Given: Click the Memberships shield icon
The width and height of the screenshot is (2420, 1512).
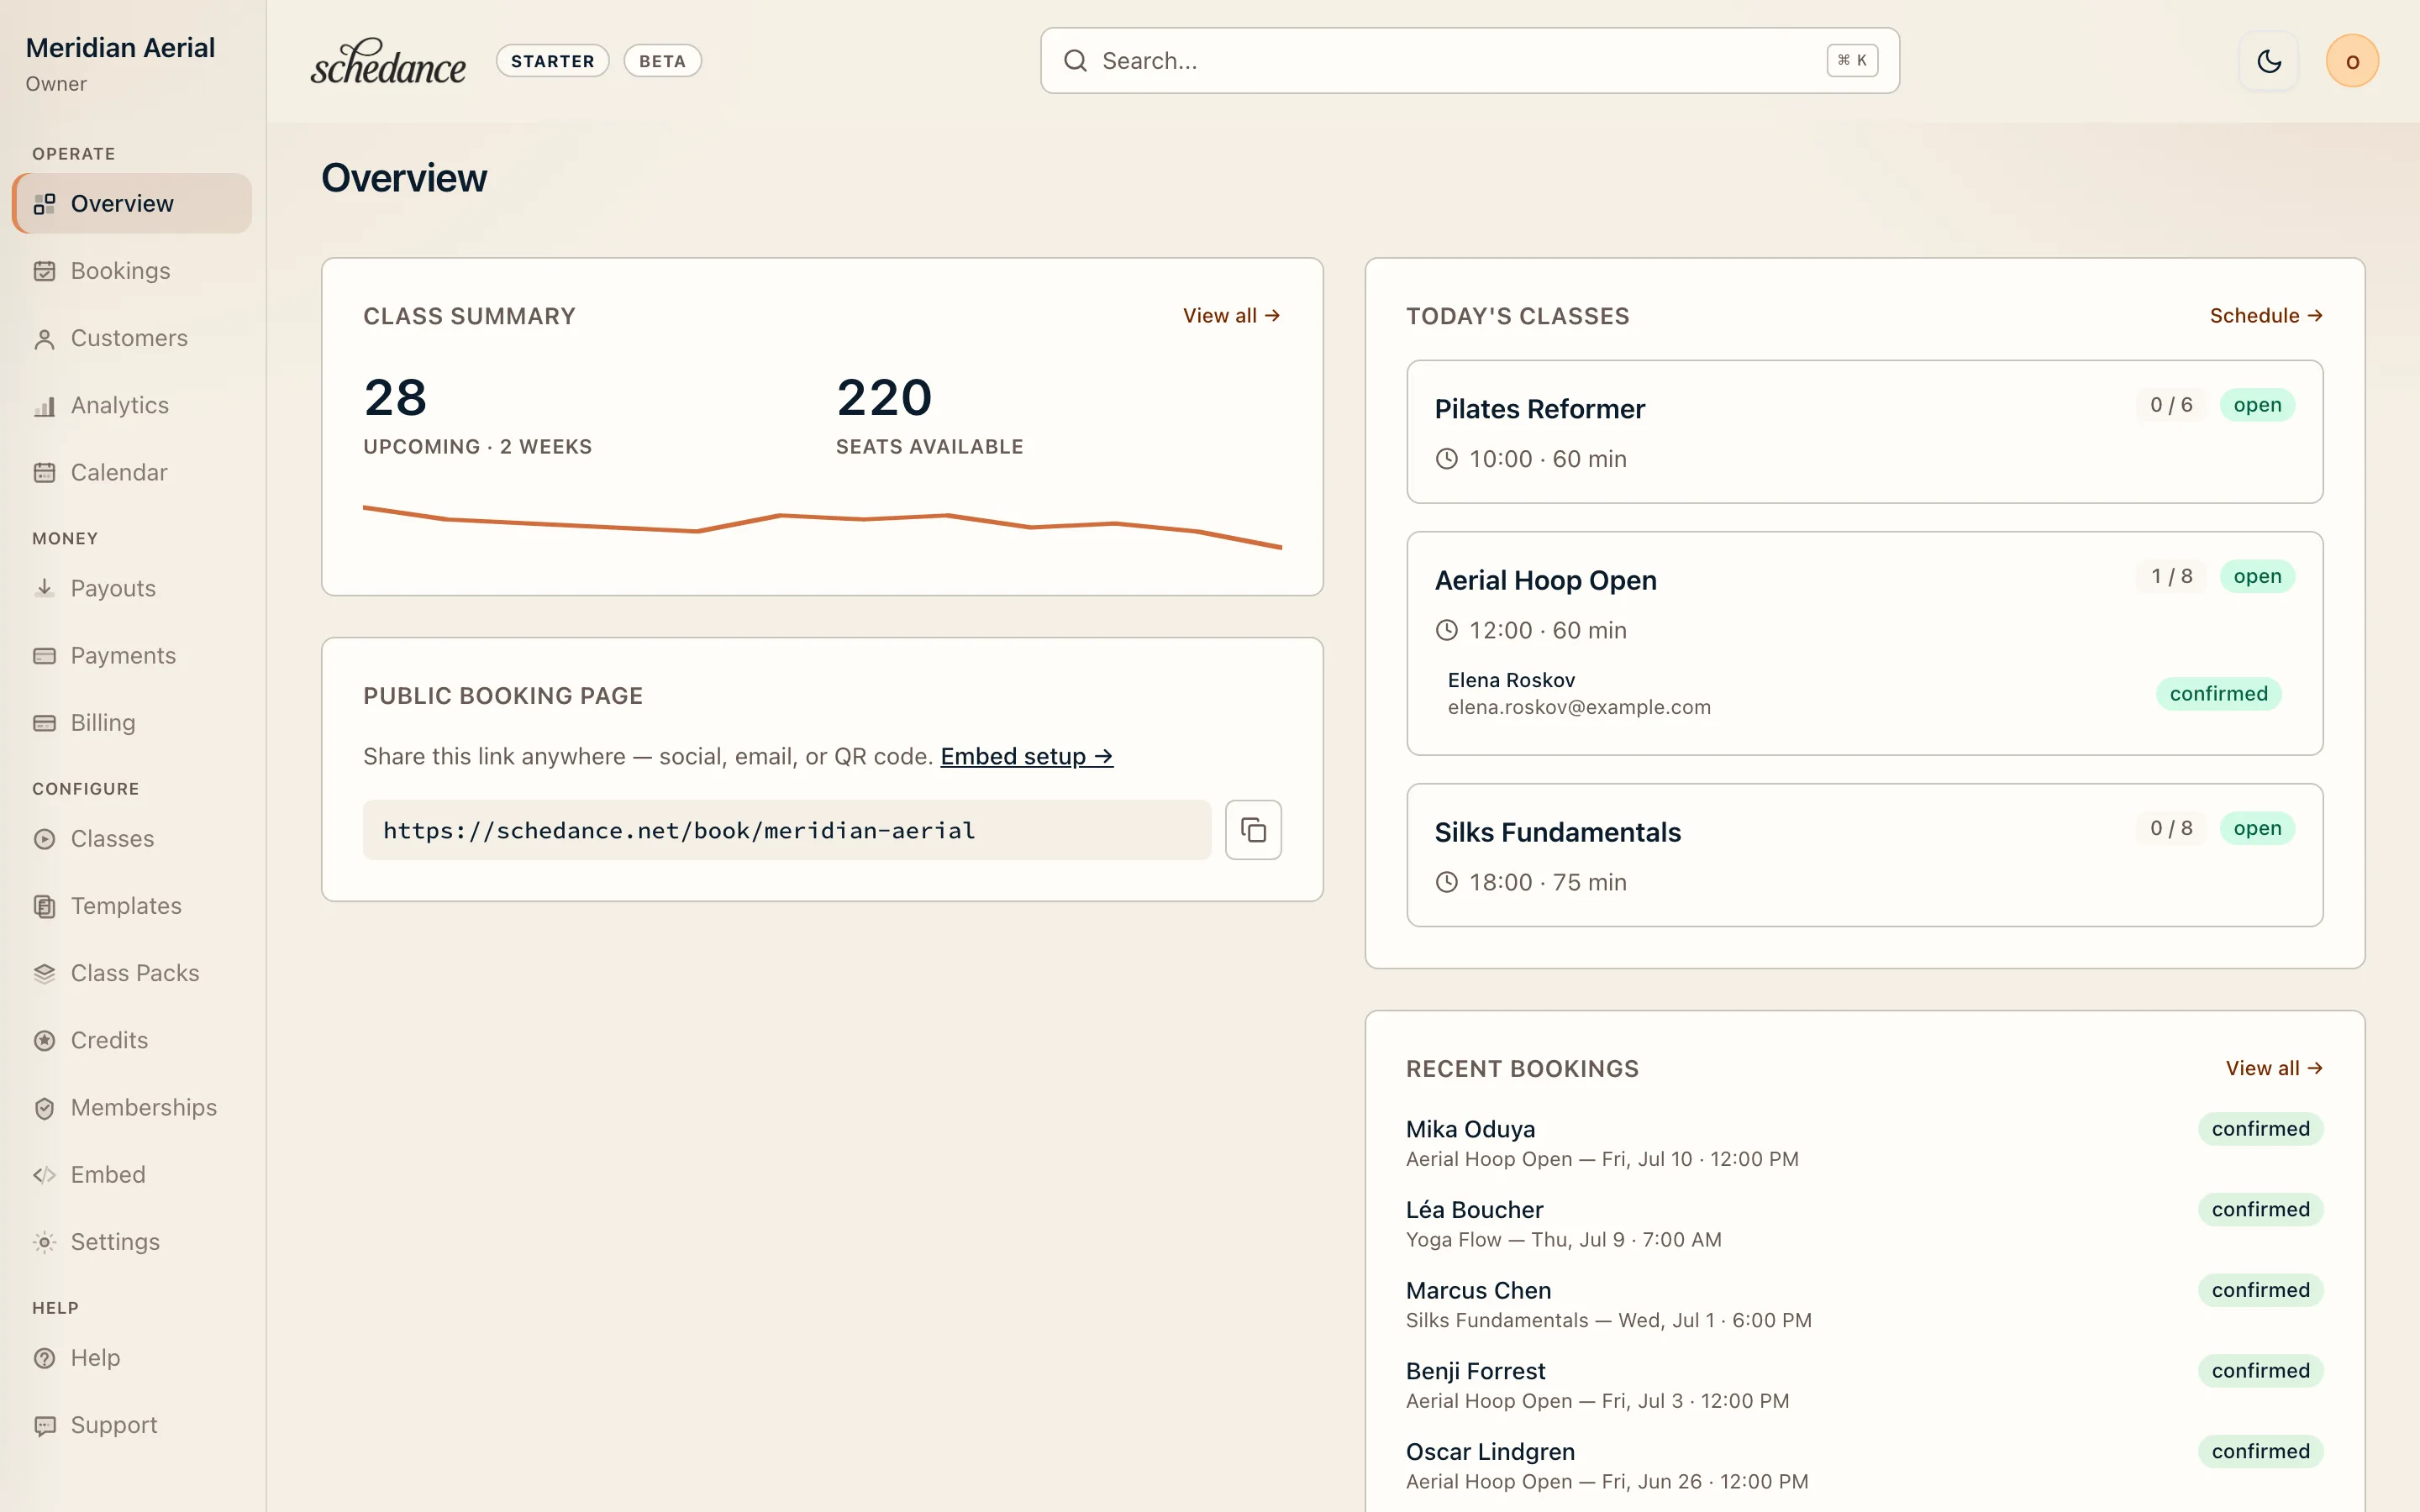Looking at the screenshot, I should coord(44,1107).
